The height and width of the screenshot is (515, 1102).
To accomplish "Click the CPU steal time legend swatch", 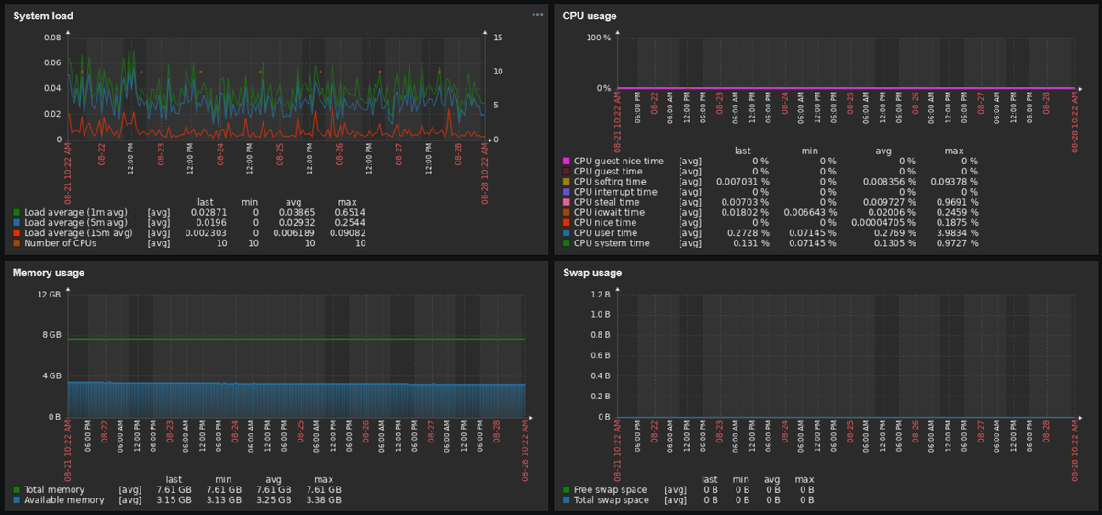I will [x=566, y=202].
